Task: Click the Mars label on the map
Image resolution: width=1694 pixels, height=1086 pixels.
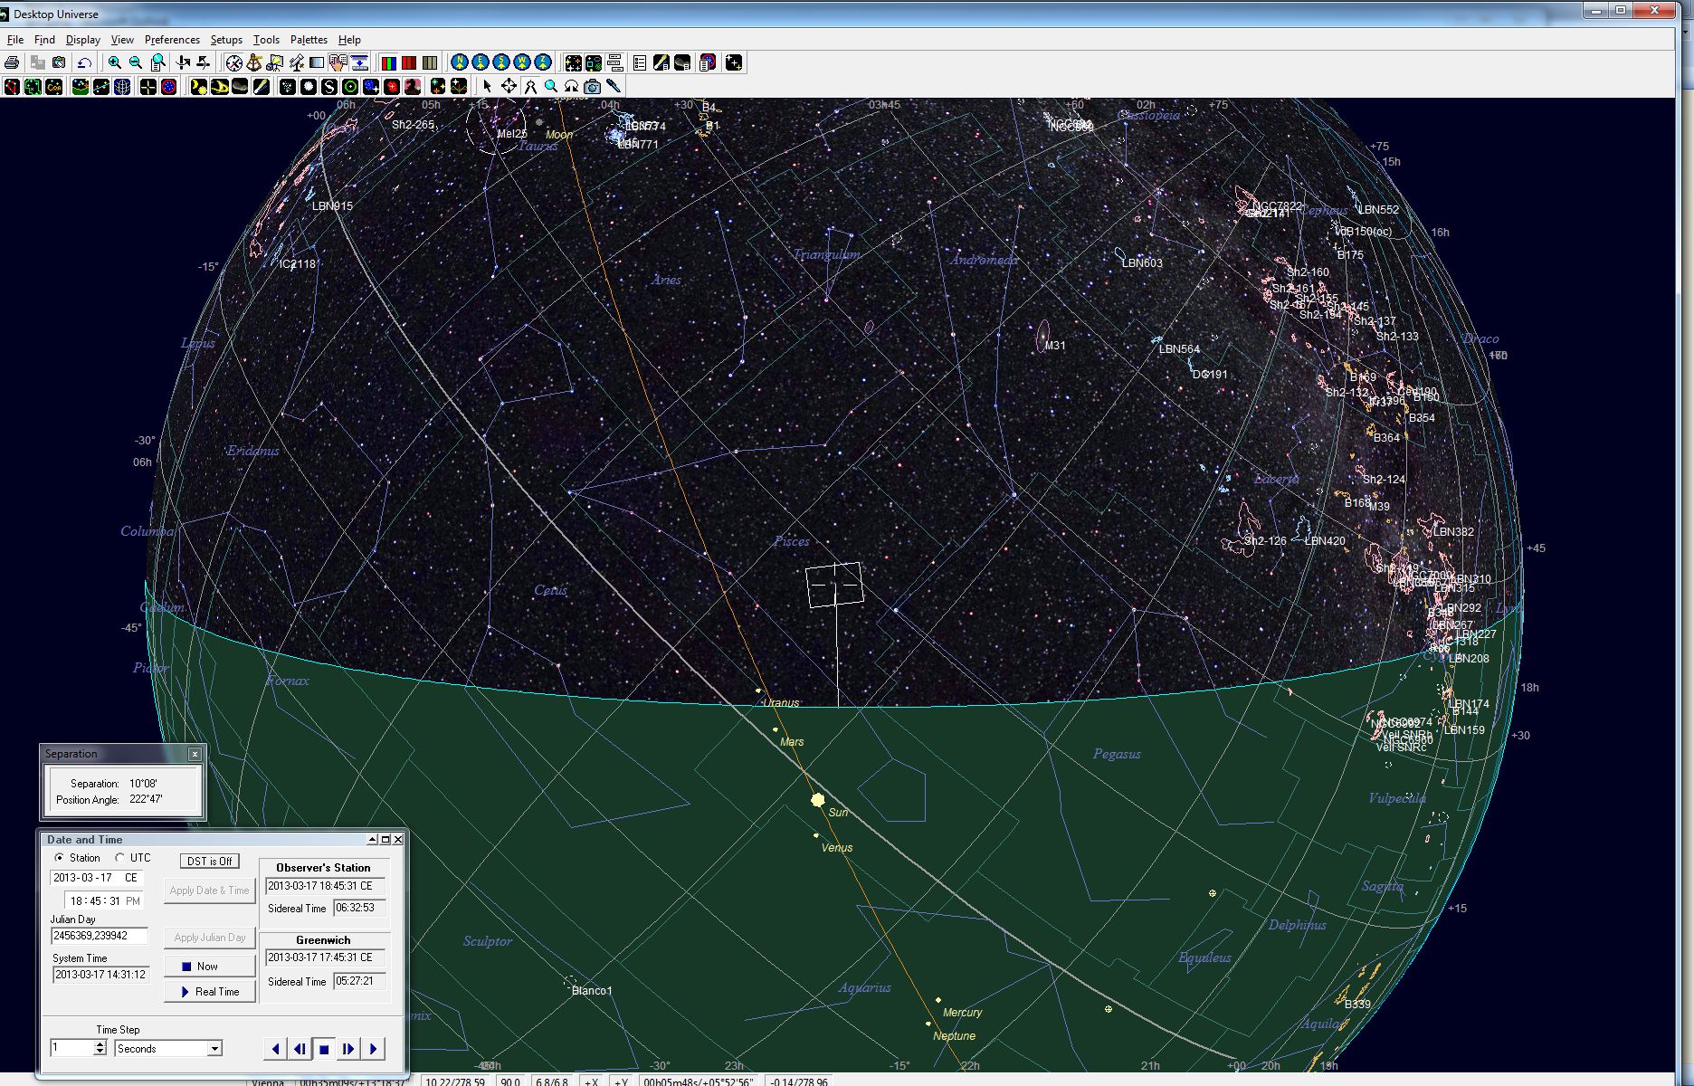Action: pos(792,742)
